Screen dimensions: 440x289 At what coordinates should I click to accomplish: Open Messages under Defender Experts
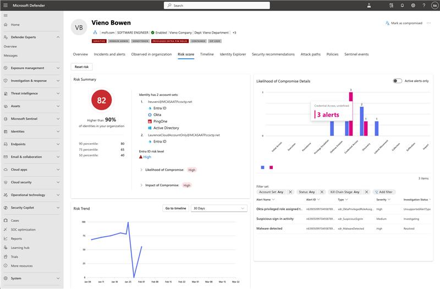pyautogui.click(x=10, y=56)
